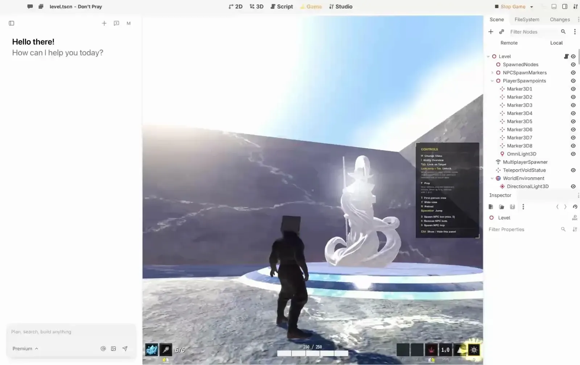The width and height of the screenshot is (580, 365).
Task: Click the instance scene link icon
Action: point(502,32)
